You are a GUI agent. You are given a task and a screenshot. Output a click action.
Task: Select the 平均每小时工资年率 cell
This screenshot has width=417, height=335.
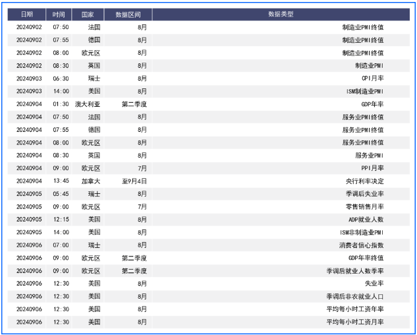point(355,309)
